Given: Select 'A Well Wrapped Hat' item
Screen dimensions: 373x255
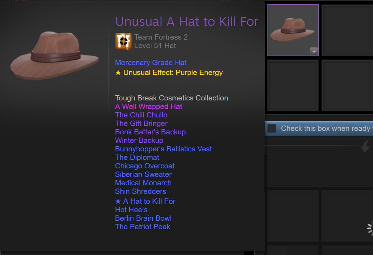Looking at the screenshot, I should [148, 106].
